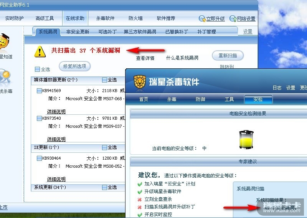Click the yellow warning triangle icon
The image size is (307, 218).
pos(40,51)
